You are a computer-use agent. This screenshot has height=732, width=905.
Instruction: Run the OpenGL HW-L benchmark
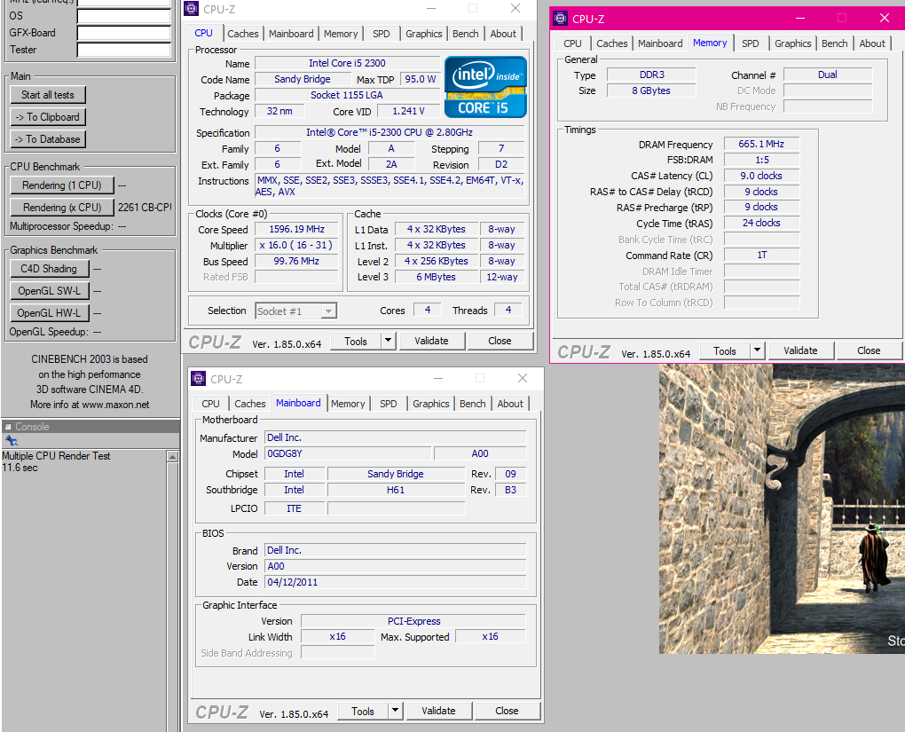click(49, 313)
